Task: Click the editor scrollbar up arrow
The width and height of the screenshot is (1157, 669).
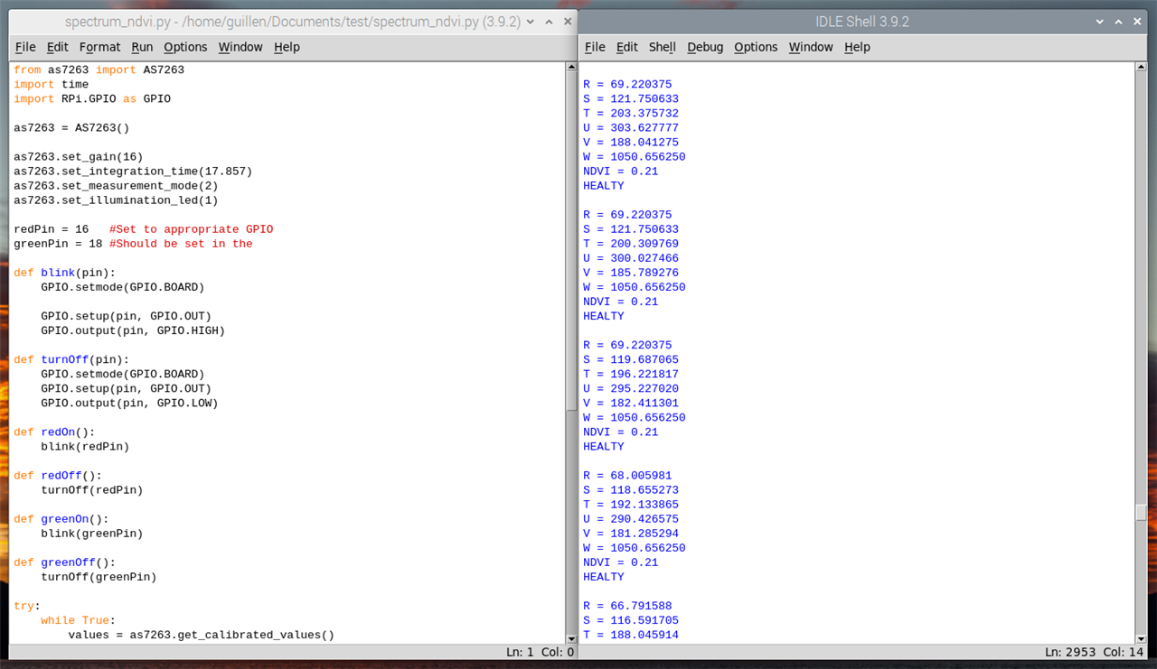Action: pyautogui.click(x=570, y=67)
